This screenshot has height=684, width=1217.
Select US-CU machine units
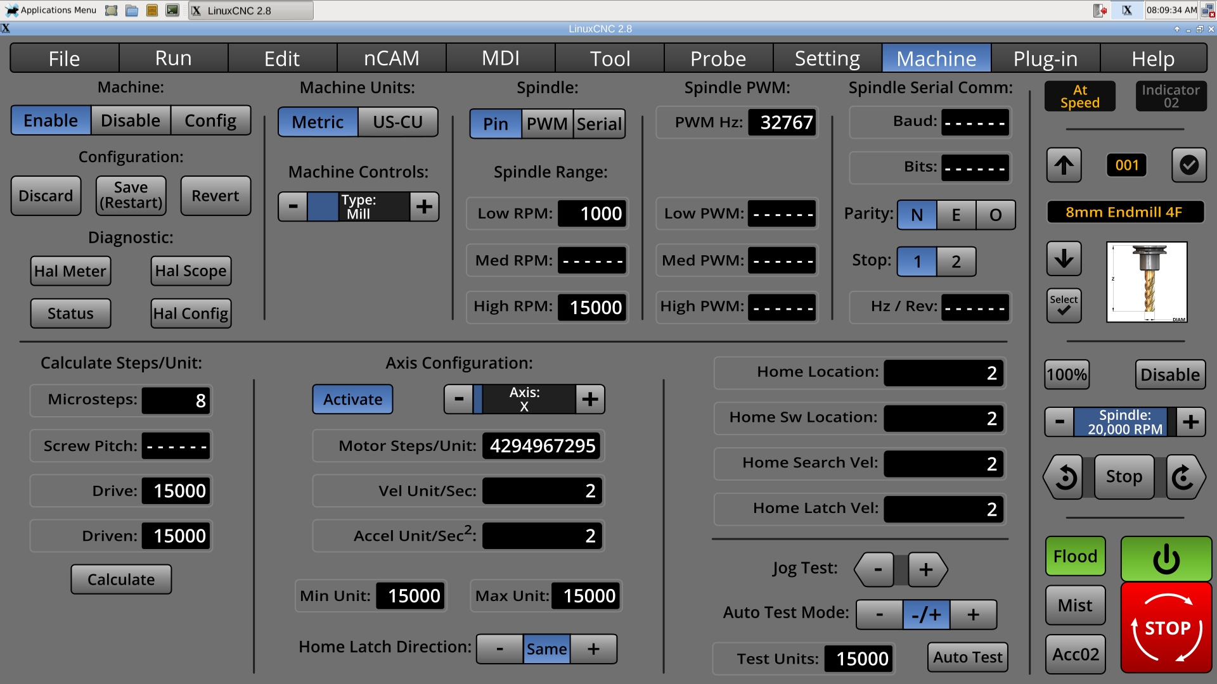coord(398,122)
